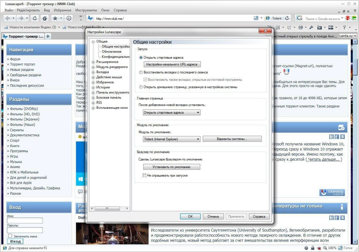The height and width of the screenshot is (252, 359).
Task: Open 'Trident (Internet Explorer)' module dropdown
Action: pos(172,139)
